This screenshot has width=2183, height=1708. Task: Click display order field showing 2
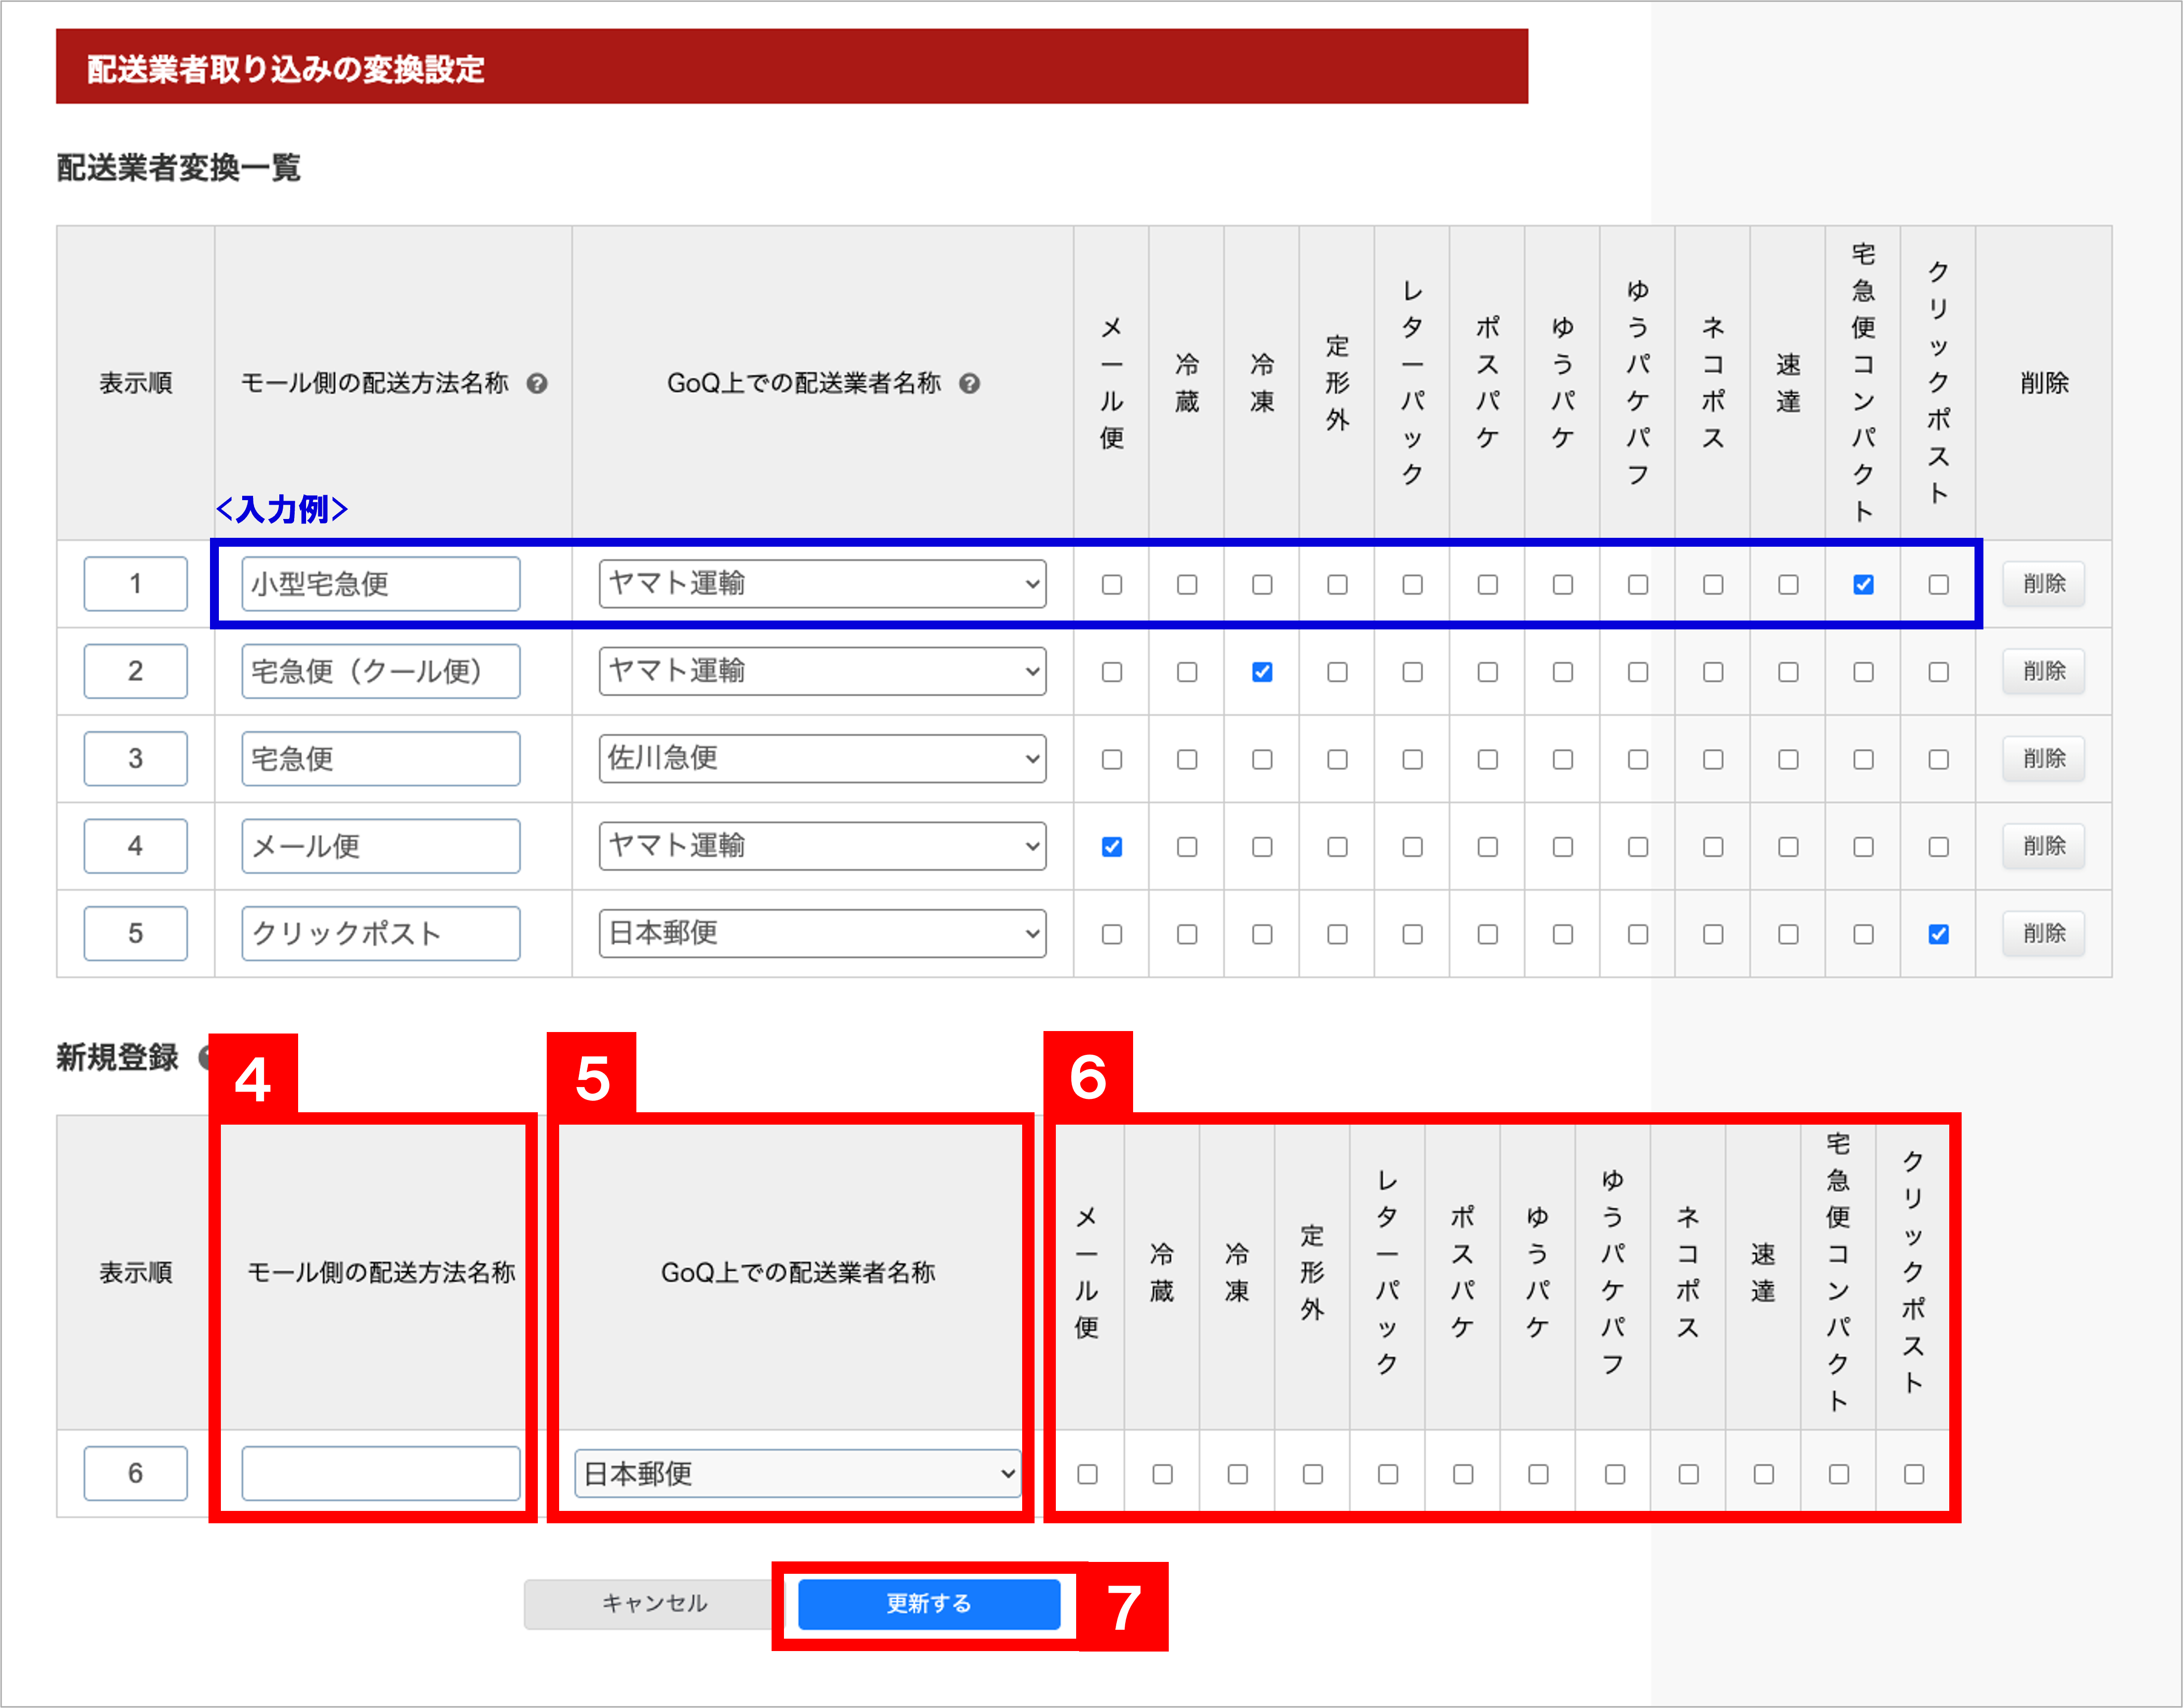pyautogui.click(x=135, y=671)
